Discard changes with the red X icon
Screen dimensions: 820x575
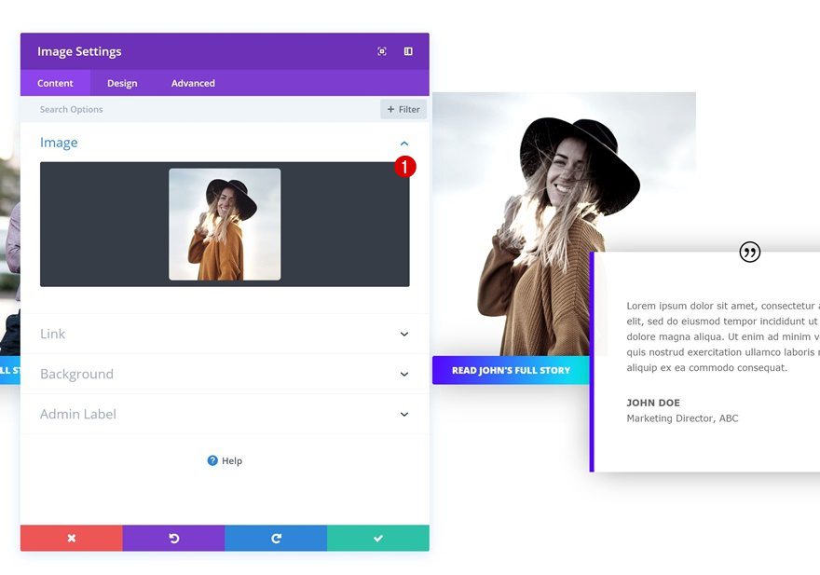tap(71, 538)
